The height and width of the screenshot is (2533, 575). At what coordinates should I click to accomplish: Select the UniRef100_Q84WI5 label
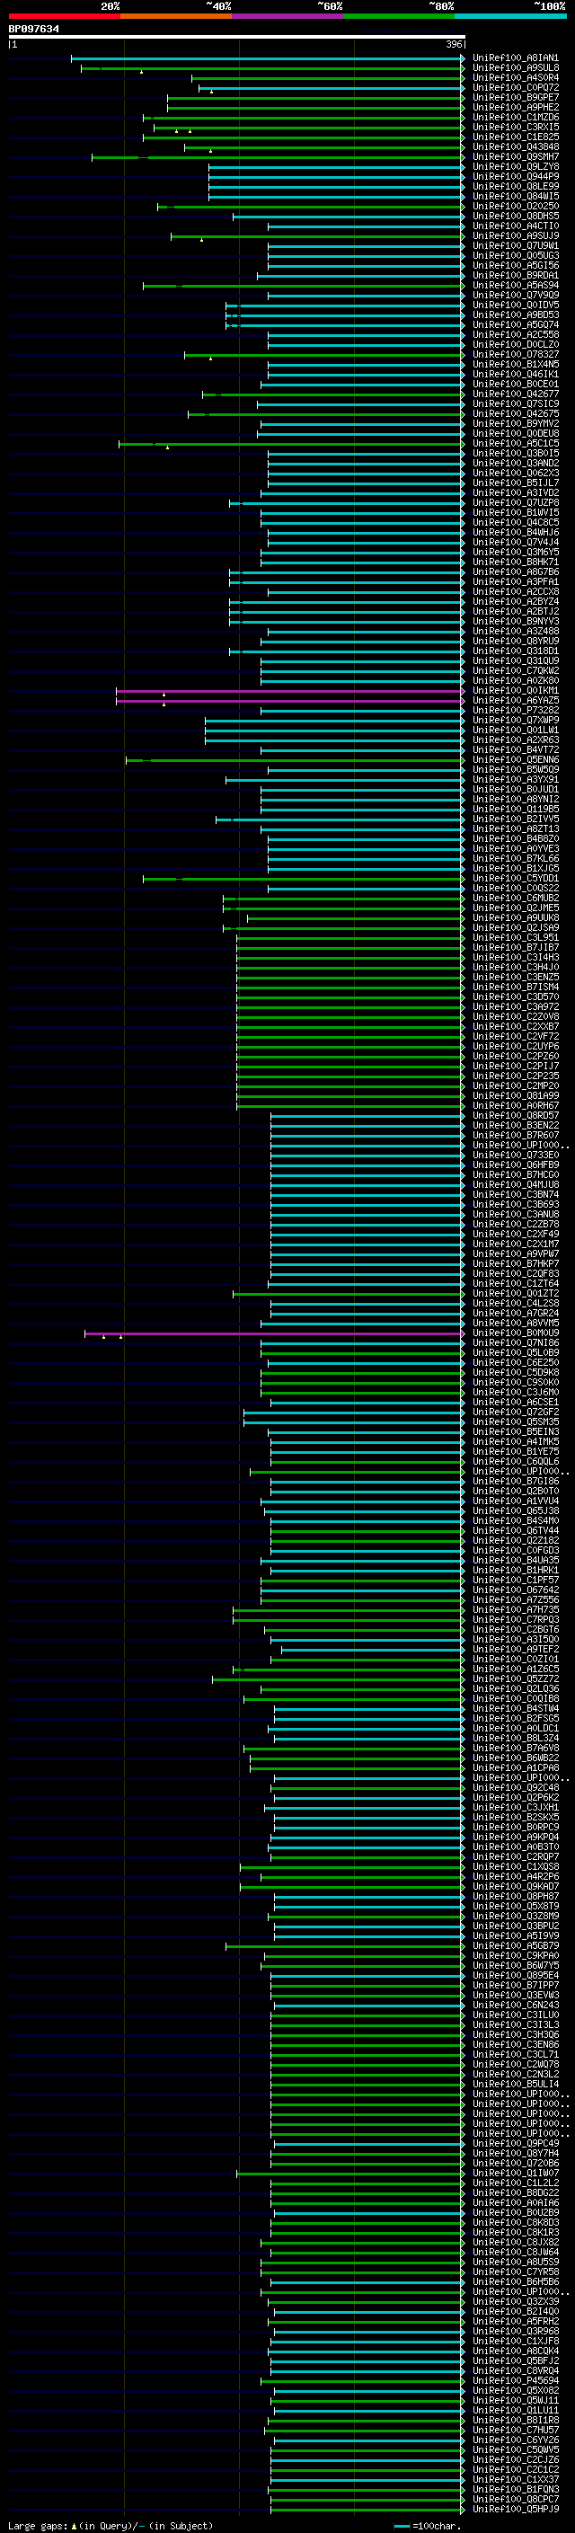point(515,196)
